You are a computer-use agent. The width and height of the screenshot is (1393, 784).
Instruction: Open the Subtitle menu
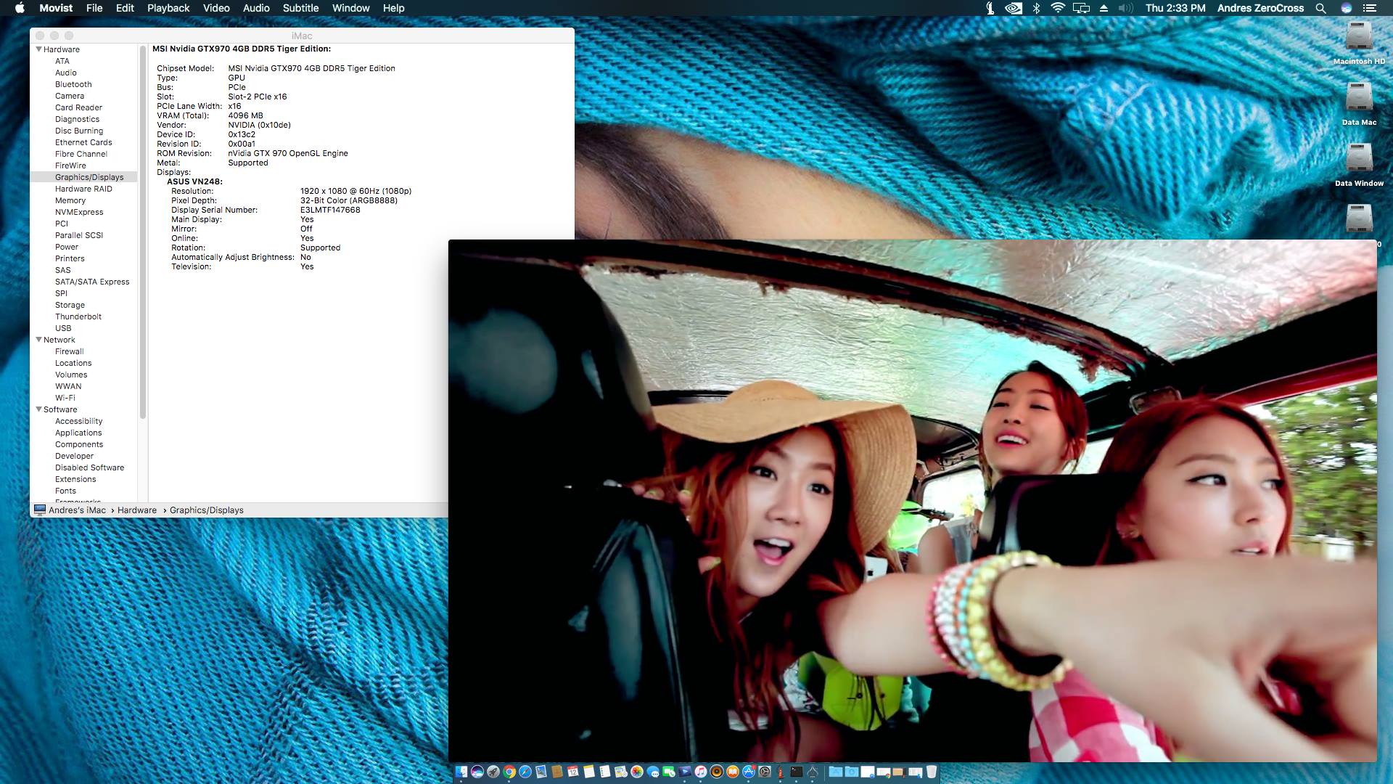tap(300, 8)
